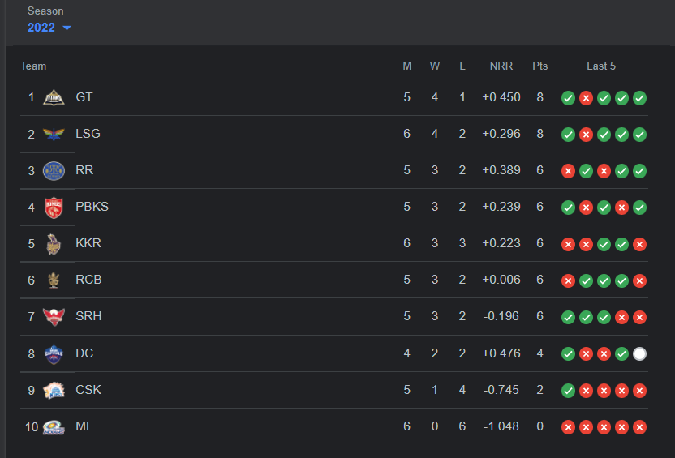The image size is (675, 458).
Task: Click the CSK team name
Action: (x=88, y=390)
